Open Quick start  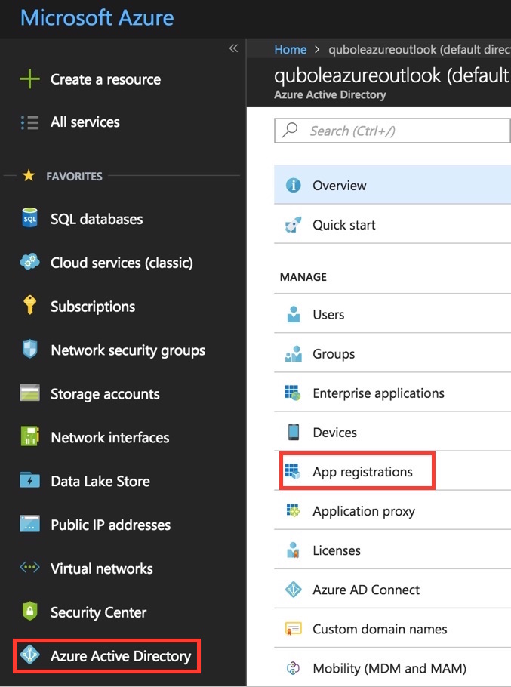click(x=392, y=225)
